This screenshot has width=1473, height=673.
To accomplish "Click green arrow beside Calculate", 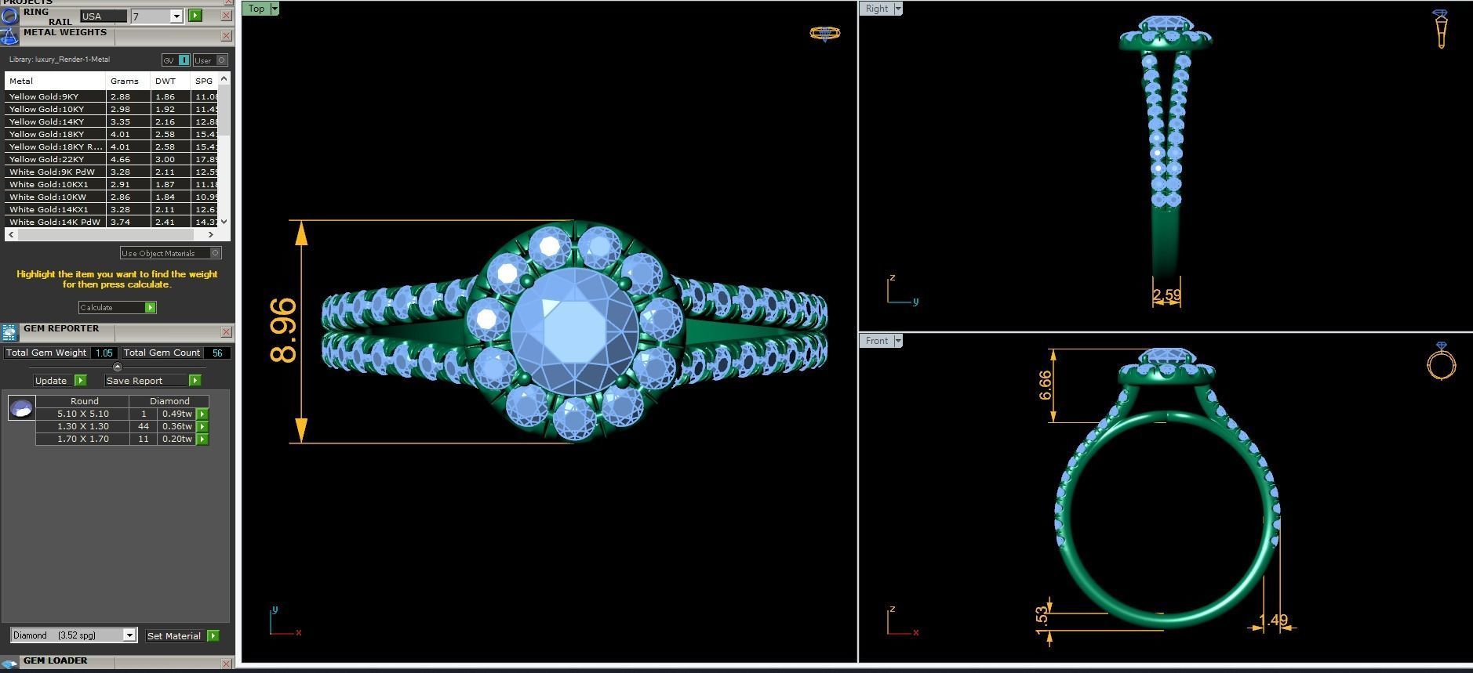I will point(150,307).
